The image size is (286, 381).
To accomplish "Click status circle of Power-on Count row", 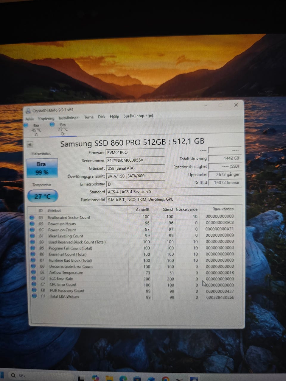I will (x=32, y=230).
